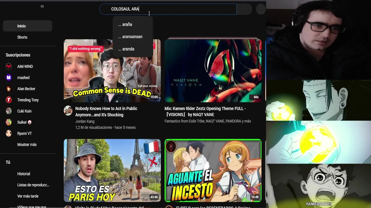Image resolution: width=371 pixels, height=208 pixels.
Task: Click the '1,2 M de visualizaciones' metadata text
Action: click(94, 127)
